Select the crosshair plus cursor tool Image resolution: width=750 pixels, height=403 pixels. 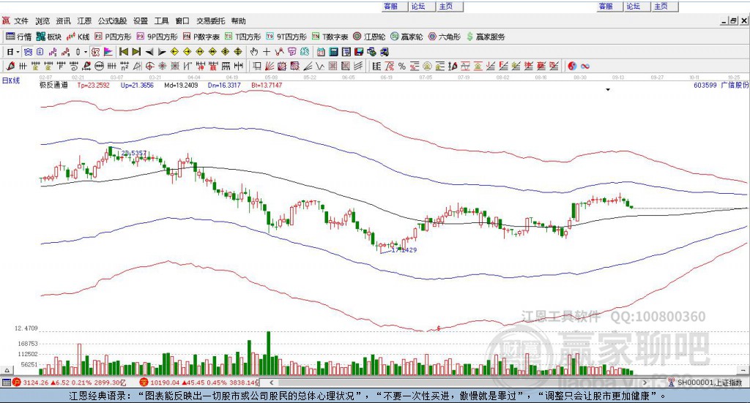pyautogui.click(x=267, y=52)
